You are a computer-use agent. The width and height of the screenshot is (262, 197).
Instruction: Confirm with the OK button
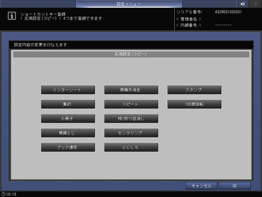(x=235, y=186)
